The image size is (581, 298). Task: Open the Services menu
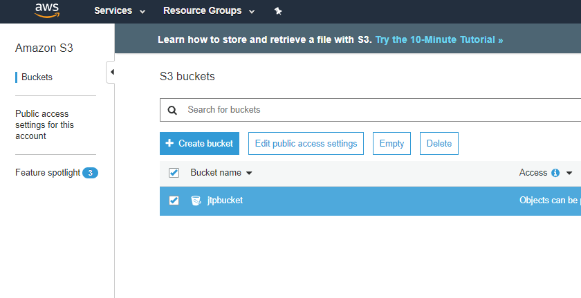[119, 11]
